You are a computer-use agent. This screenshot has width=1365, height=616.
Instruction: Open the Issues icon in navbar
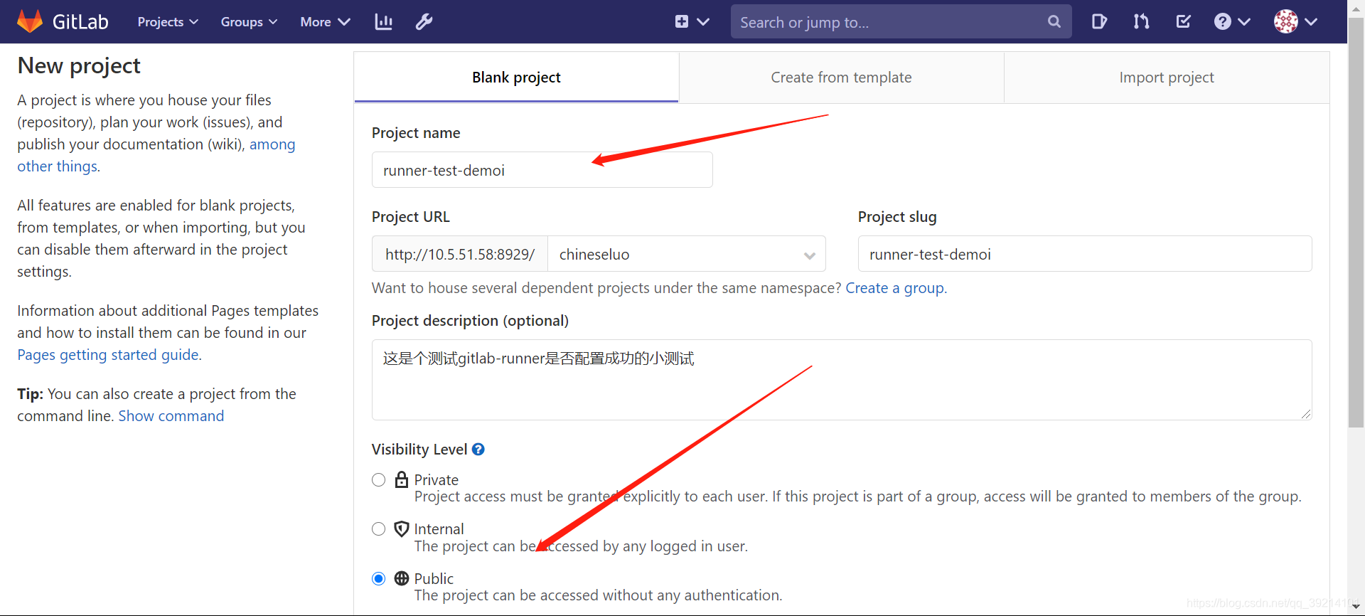point(1099,21)
